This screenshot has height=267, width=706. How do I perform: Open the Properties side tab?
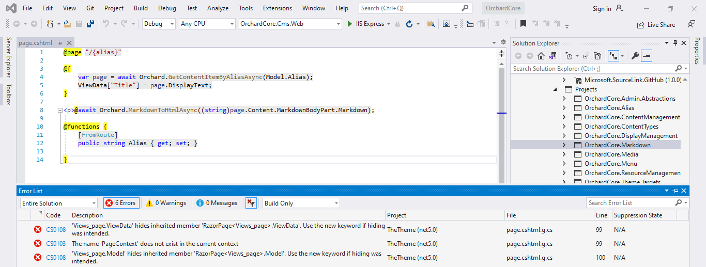pos(697,51)
